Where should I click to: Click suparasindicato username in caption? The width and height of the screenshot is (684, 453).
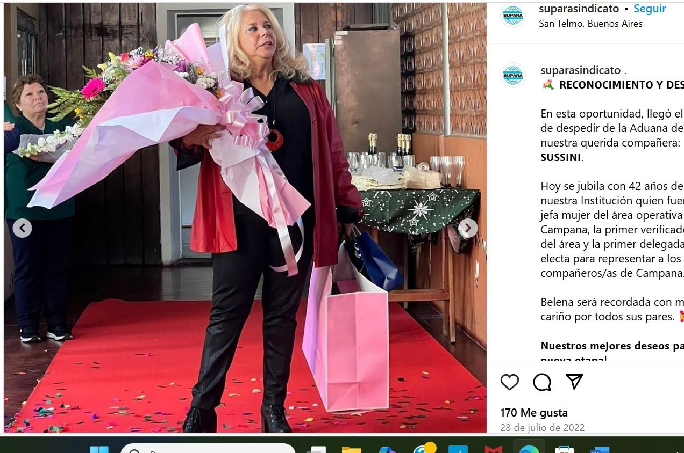point(580,70)
